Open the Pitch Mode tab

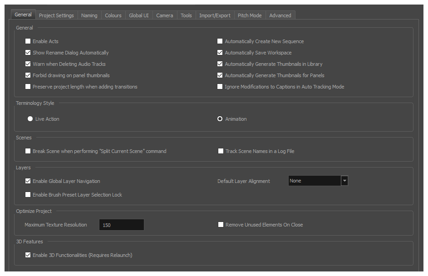coord(250,15)
